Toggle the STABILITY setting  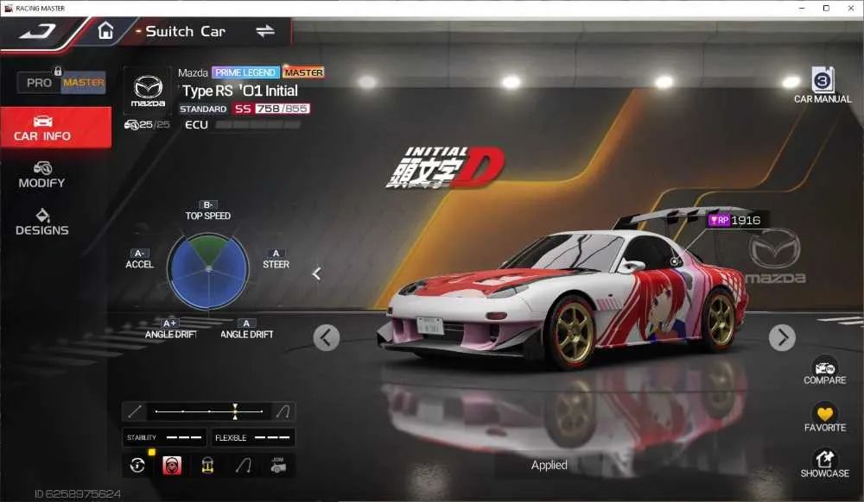point(164,437)
